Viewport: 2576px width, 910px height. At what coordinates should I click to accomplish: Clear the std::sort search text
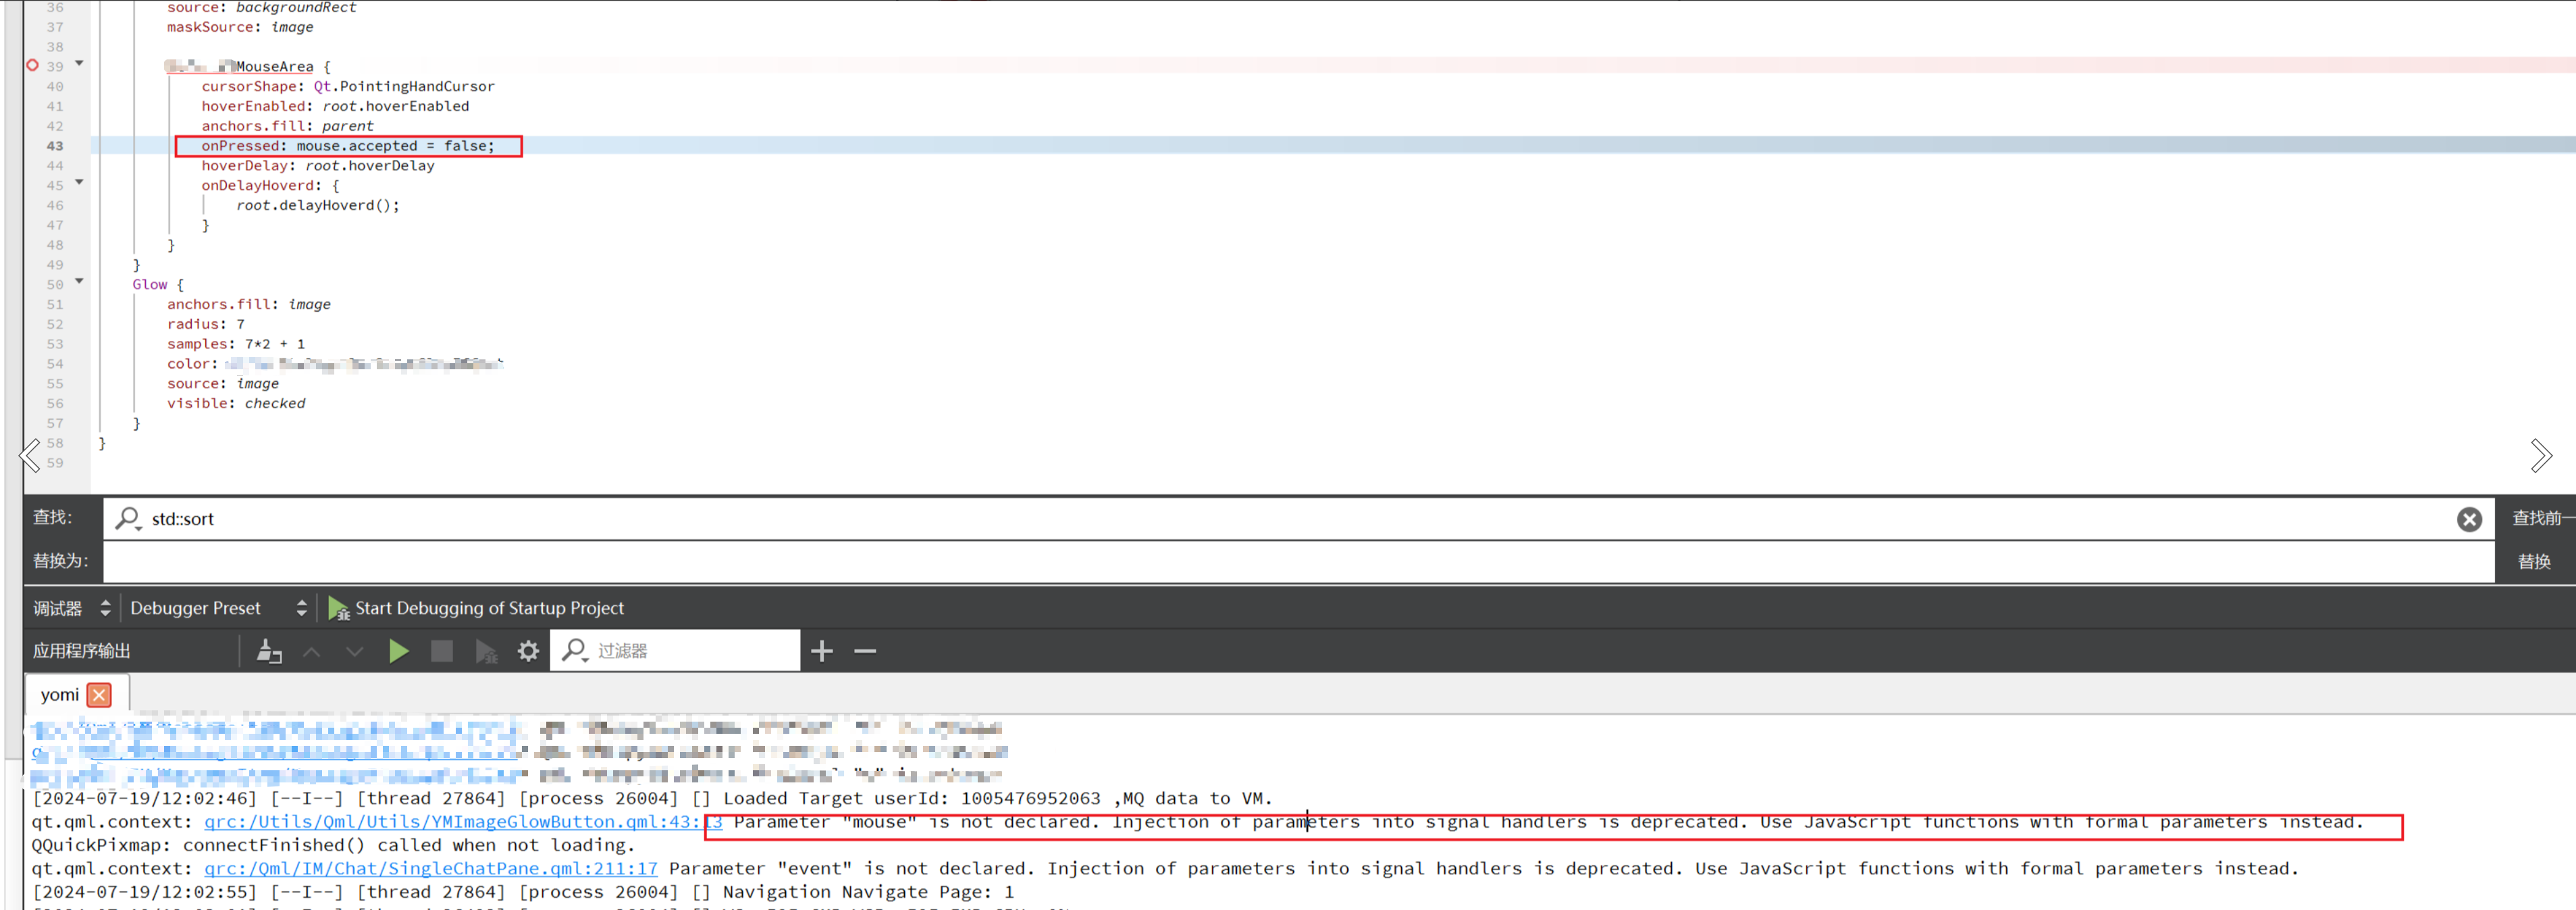(x=2469, y=519)
